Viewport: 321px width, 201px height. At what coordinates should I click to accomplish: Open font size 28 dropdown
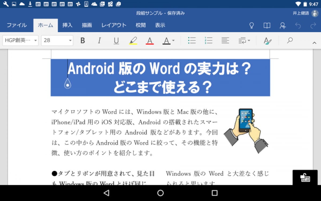(57, 40)
